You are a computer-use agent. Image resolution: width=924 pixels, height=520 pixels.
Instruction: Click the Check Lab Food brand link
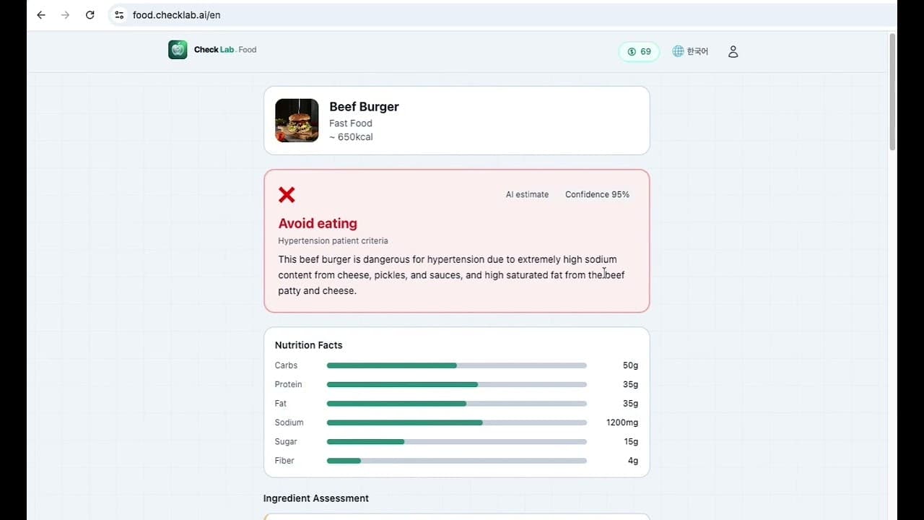[225, 50]
